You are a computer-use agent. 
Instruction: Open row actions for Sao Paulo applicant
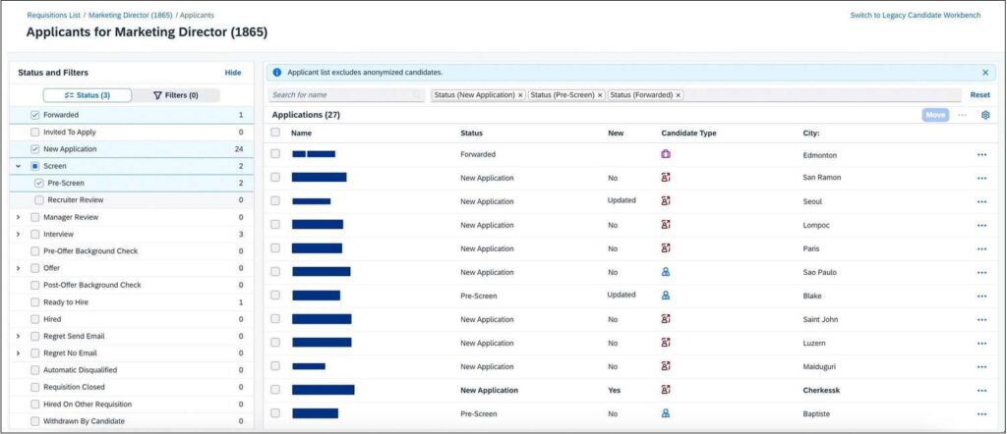[981, 272]
